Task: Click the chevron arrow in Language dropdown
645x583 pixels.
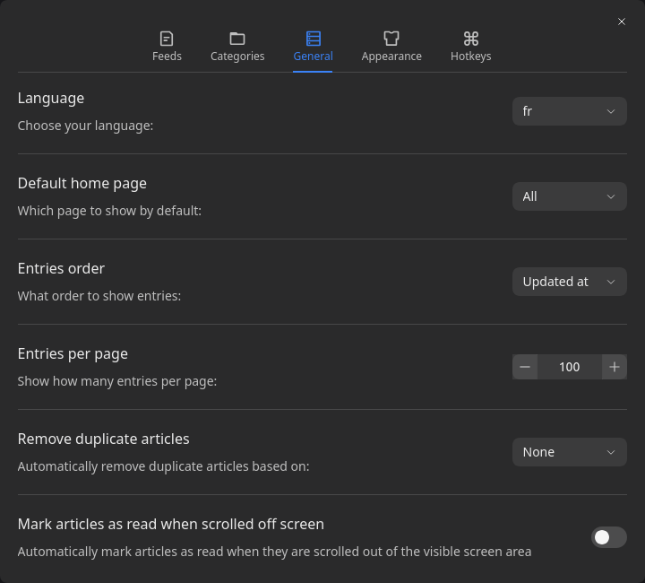Action: point(611,111)
